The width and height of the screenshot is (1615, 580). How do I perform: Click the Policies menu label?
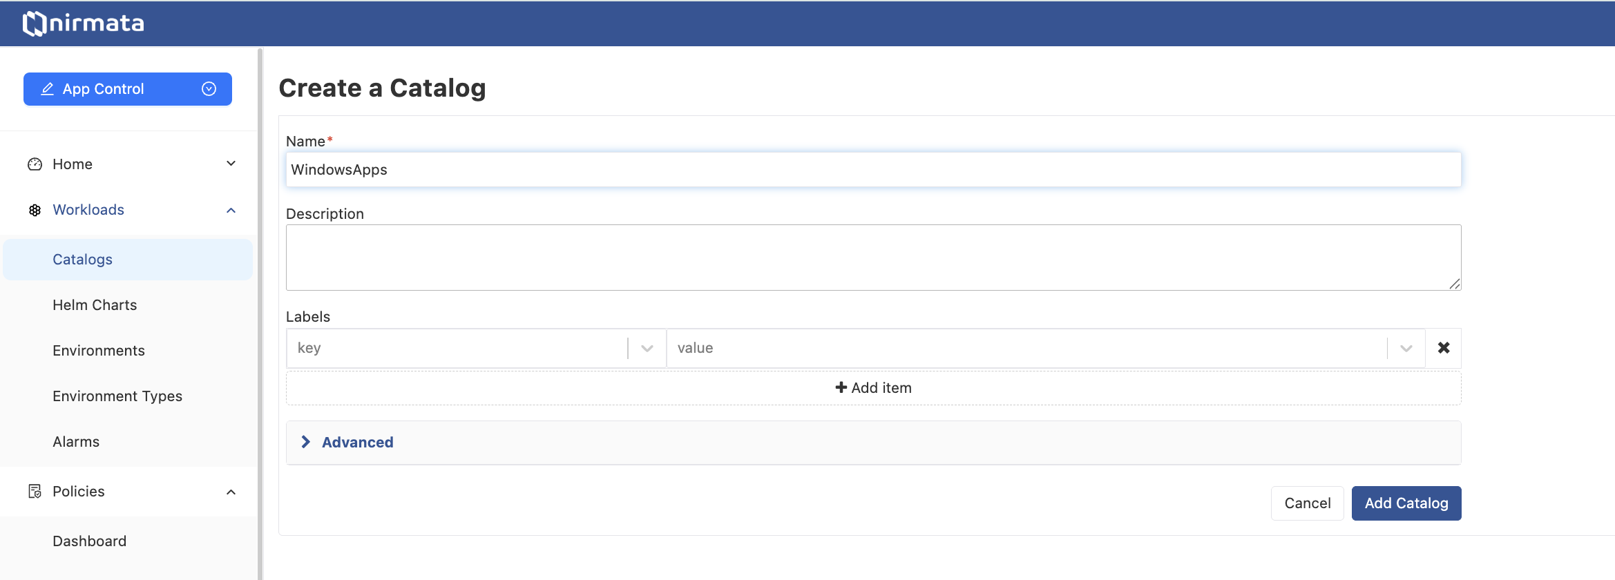[x=79, y=492]
